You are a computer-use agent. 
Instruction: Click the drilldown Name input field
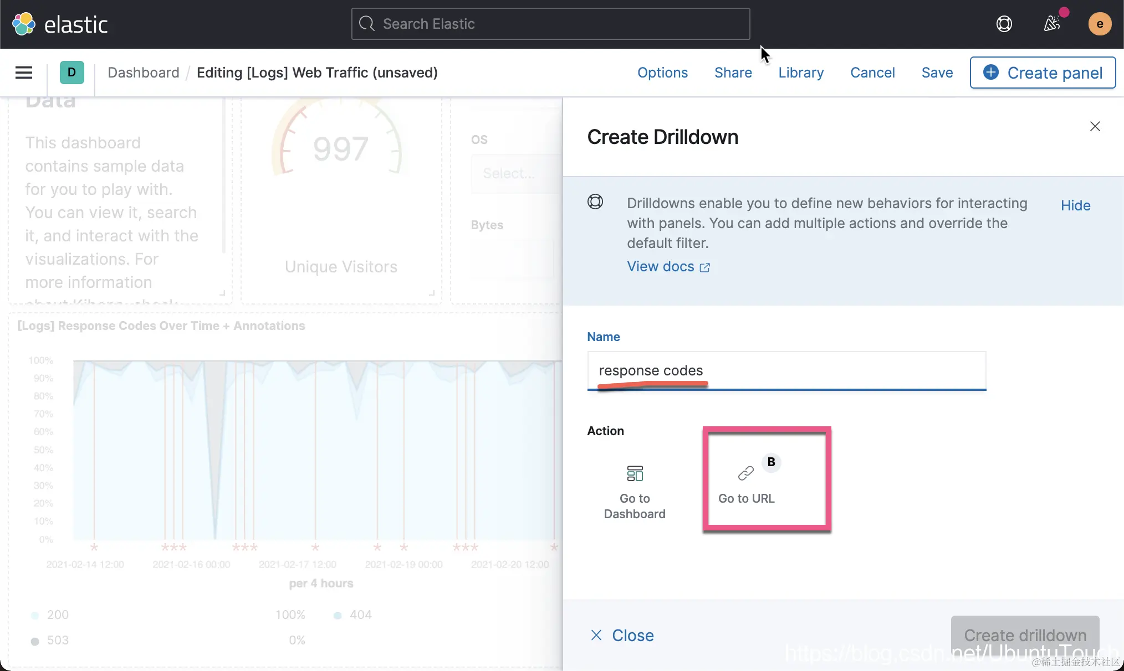coord(786,370)
